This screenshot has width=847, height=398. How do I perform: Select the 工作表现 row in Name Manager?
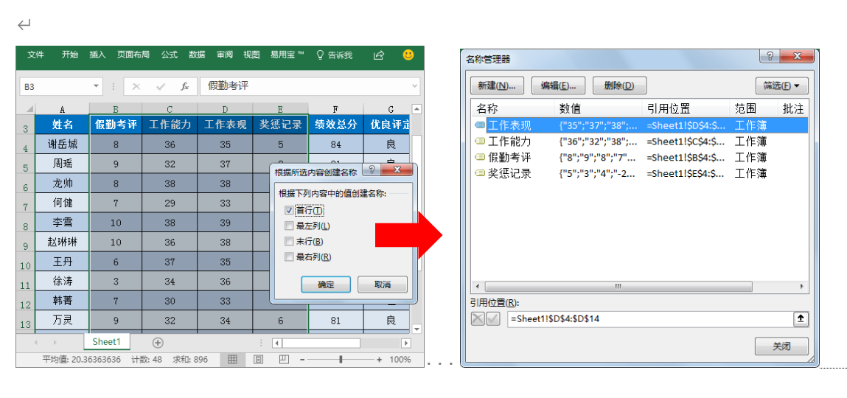tap(640, 126)
